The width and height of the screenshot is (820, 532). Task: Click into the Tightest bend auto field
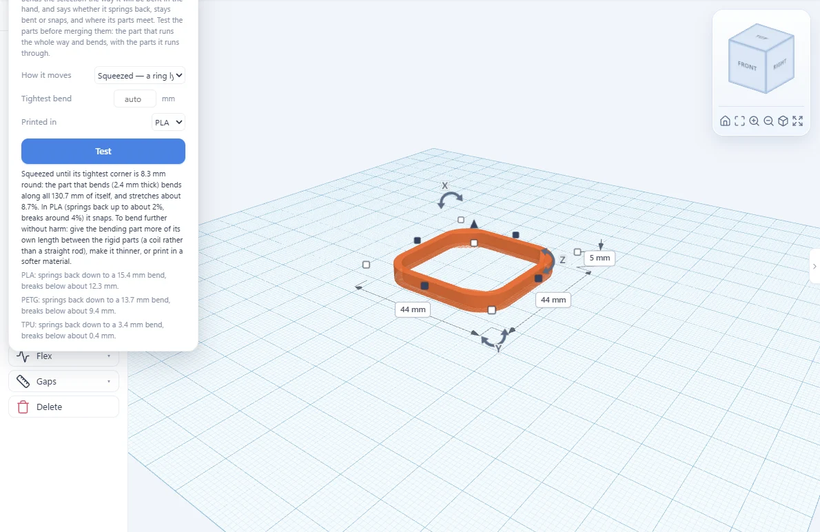(134, 99)
